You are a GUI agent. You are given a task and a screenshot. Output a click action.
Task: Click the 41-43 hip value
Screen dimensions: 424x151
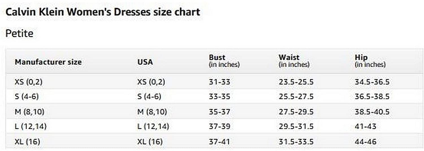(x=365, y=126)
